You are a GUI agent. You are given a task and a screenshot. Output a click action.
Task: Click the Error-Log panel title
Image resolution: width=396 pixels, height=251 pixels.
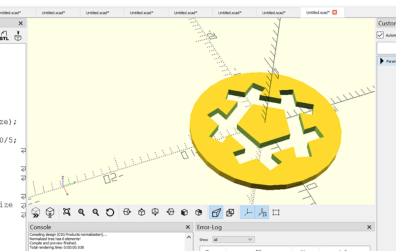[x=209, y=227]
